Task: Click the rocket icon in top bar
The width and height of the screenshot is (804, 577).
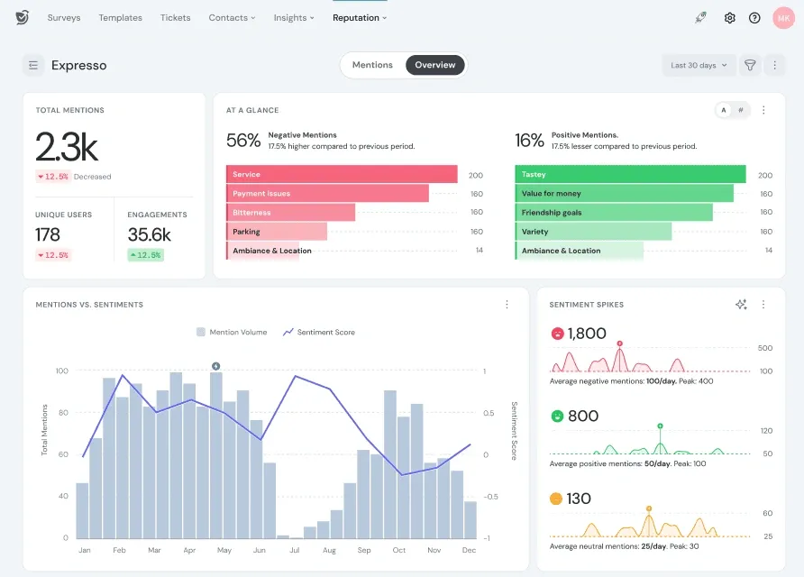Action: click(x=701, y=18)
